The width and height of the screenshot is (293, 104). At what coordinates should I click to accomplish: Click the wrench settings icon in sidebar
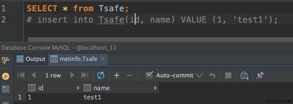tap(6, 60)
